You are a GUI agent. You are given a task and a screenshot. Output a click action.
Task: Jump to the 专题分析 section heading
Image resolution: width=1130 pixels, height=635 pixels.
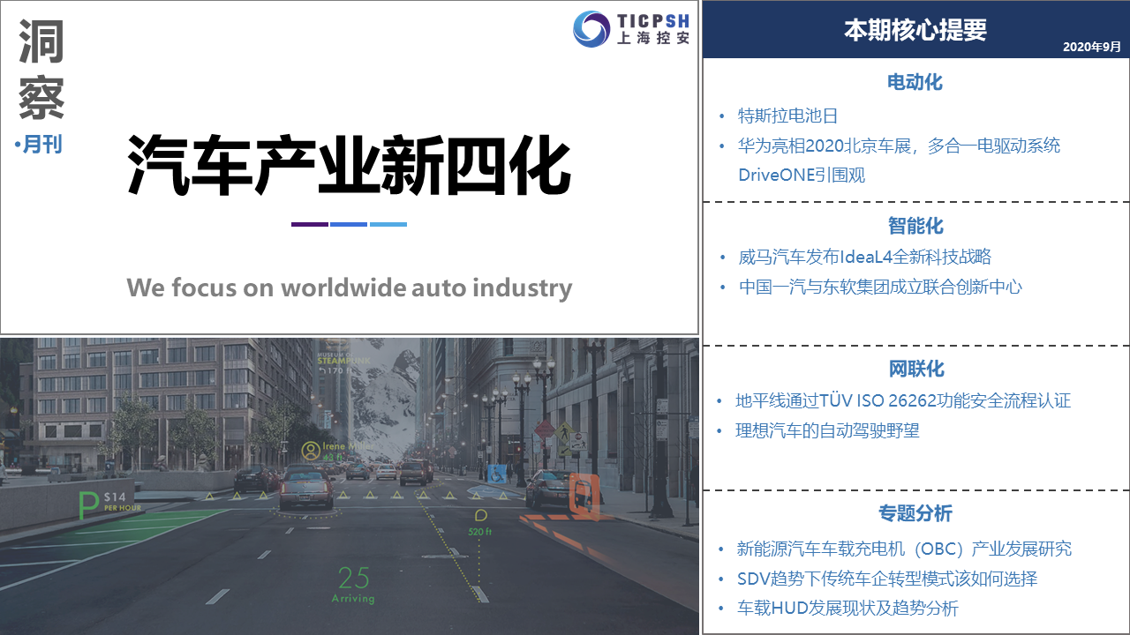coord(915,513)
